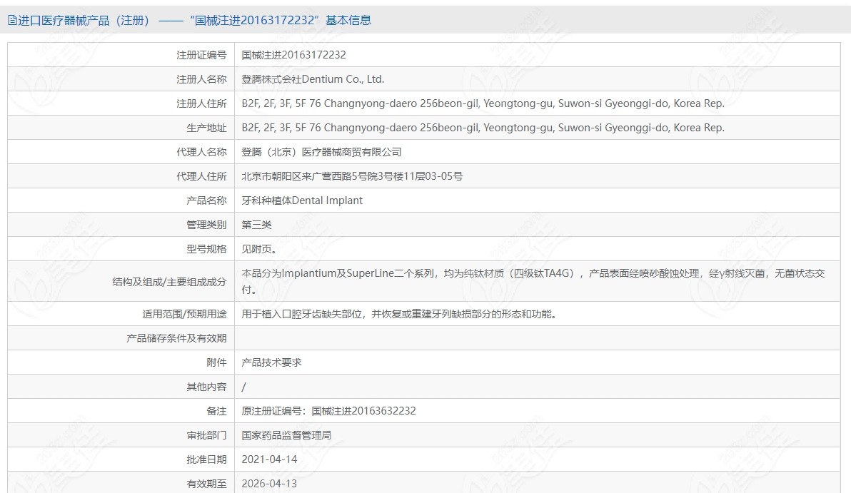Click the label '其他内容'
Screen dimensions: 851x493
click(x=206, y=387)
